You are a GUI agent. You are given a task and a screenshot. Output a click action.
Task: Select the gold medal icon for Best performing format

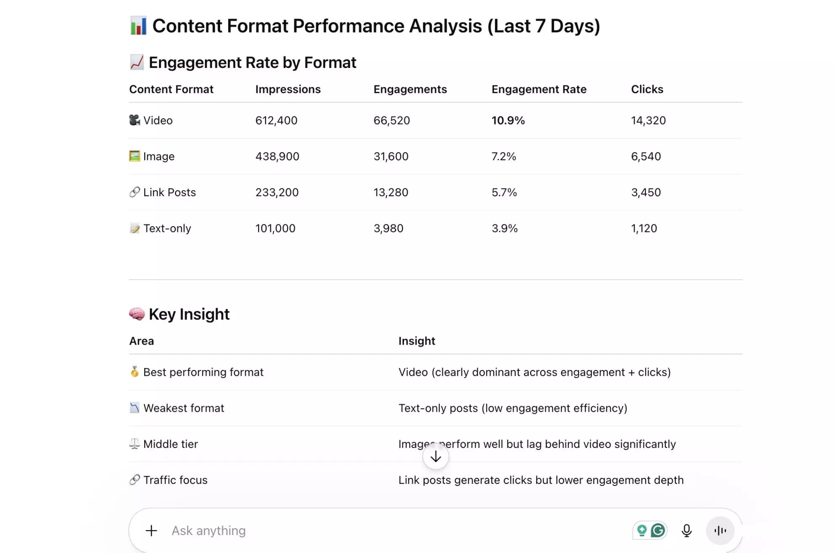(134, 372)
